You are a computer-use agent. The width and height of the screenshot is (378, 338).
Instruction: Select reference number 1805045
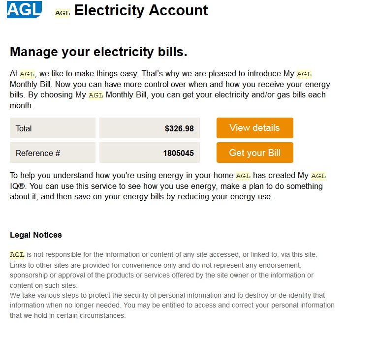click(x=178, y=154)
